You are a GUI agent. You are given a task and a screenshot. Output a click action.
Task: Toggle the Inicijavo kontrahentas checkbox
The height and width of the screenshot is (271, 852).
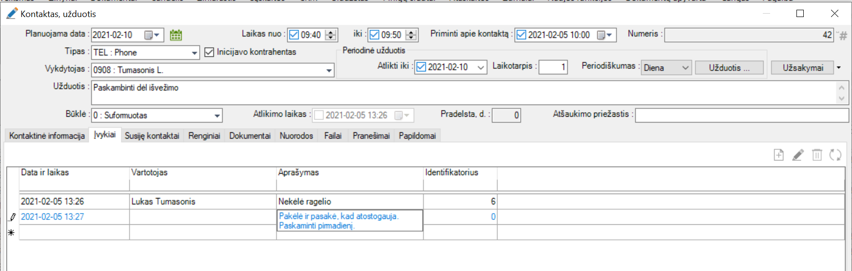click(209, 52)
